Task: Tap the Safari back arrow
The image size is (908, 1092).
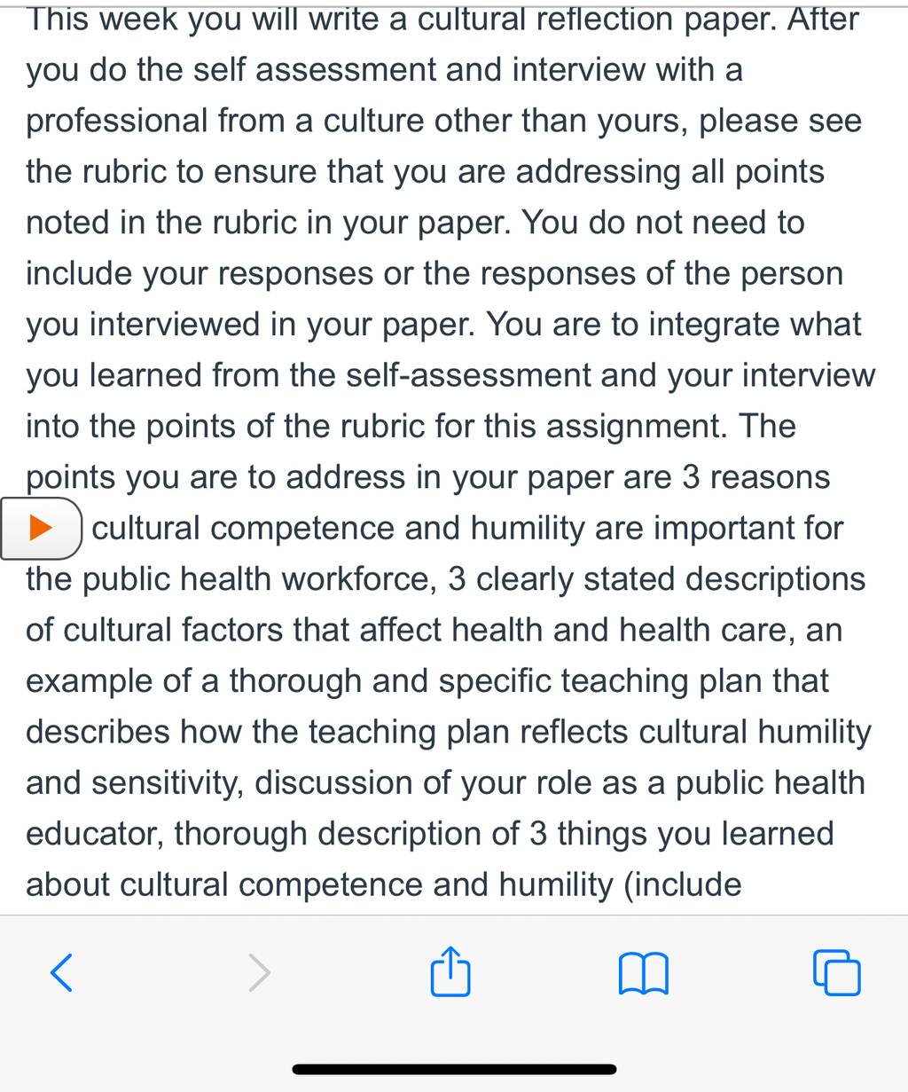Action: click(x=61, y=972)
